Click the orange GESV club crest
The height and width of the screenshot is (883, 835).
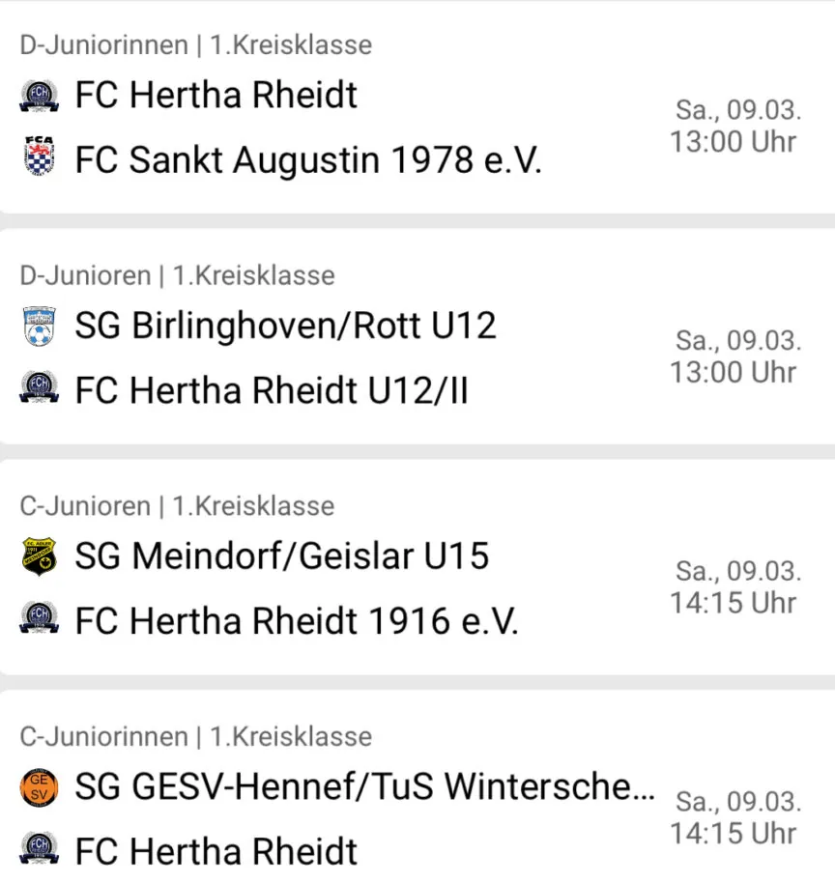click(39, 786)
